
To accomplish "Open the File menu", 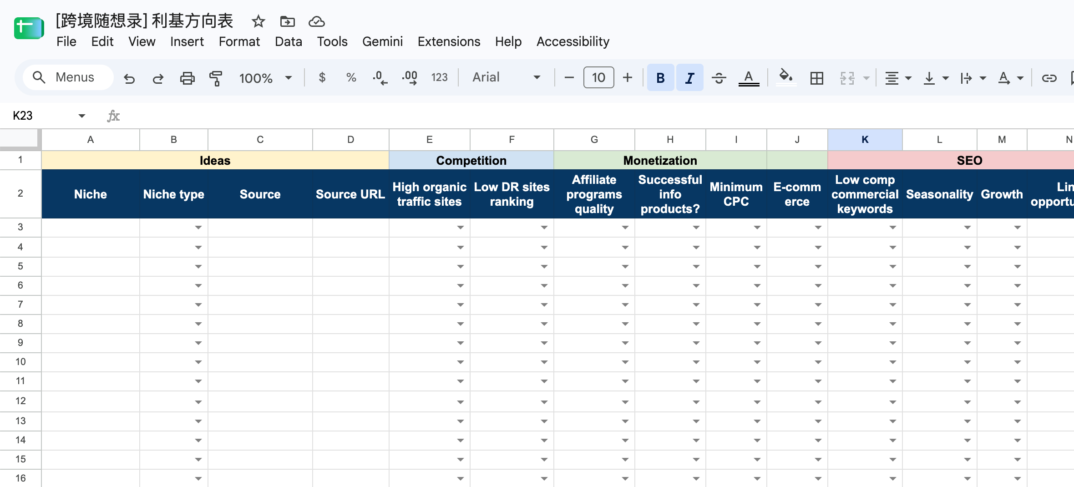I will pos(66,41).
